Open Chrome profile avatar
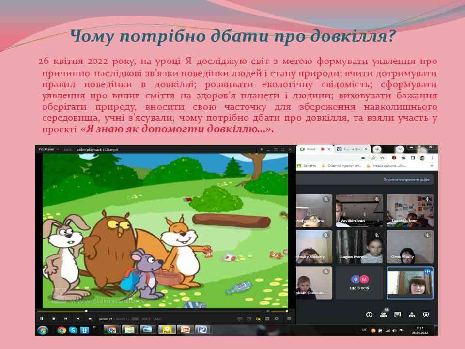 coord(422,158)
